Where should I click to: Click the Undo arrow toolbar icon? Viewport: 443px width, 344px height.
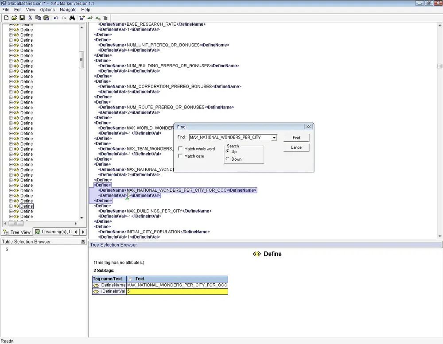pyautogui.click(x=56, y=18)
